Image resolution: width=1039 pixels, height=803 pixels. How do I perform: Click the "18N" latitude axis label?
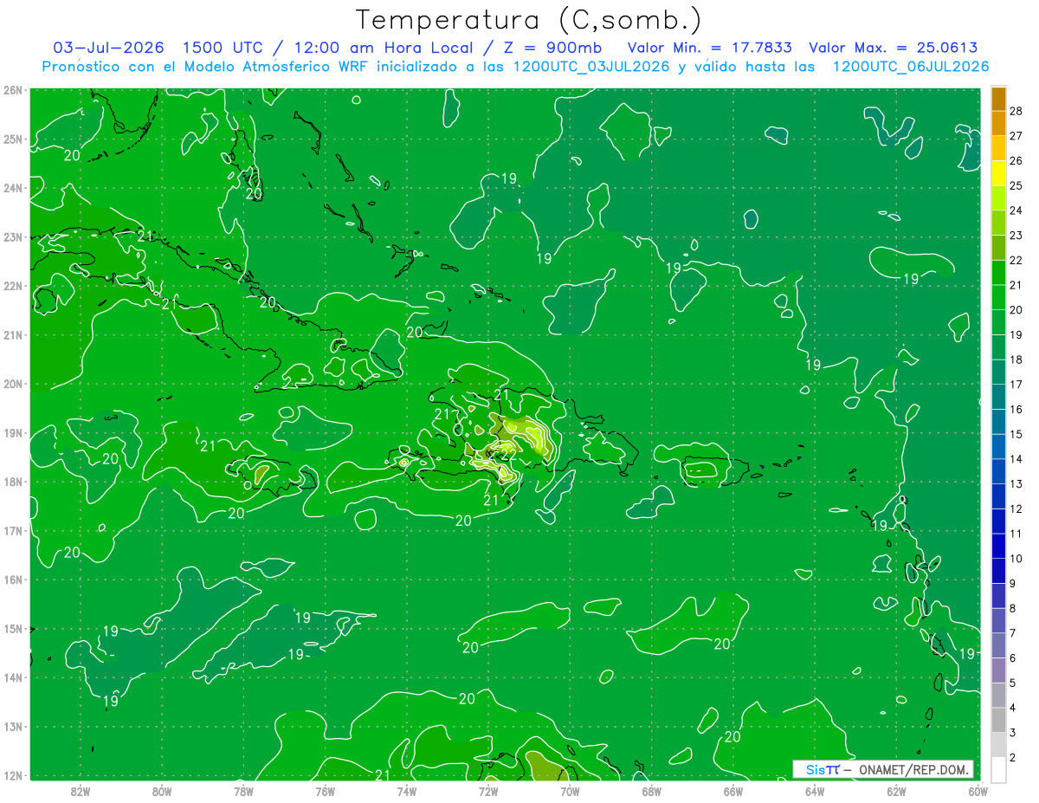(13, 482)
